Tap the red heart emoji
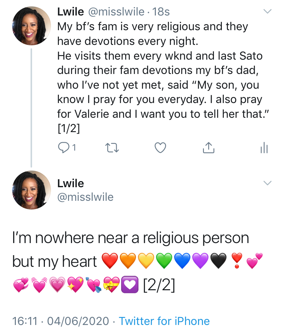This screenshot has width=283, height=331. point(110,261)
